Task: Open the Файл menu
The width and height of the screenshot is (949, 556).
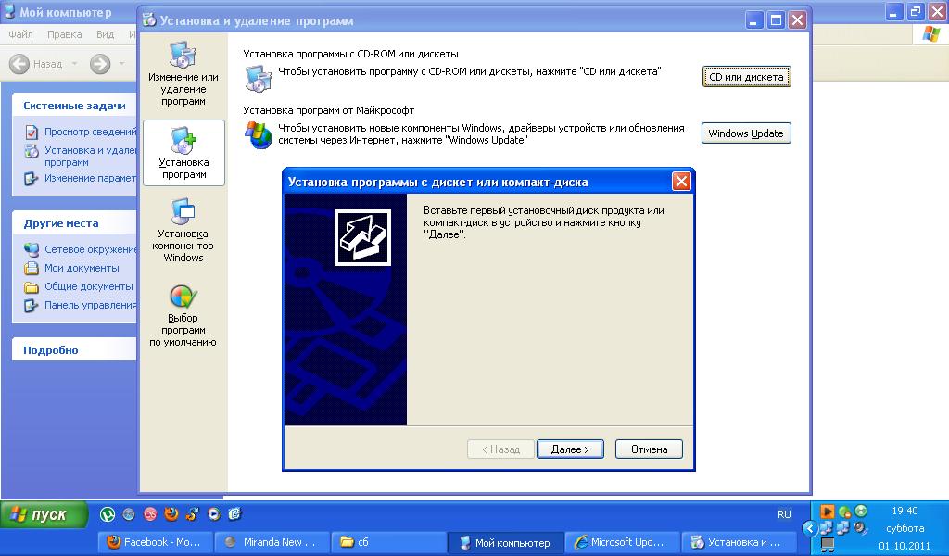Action: click(x=20, y=34)
